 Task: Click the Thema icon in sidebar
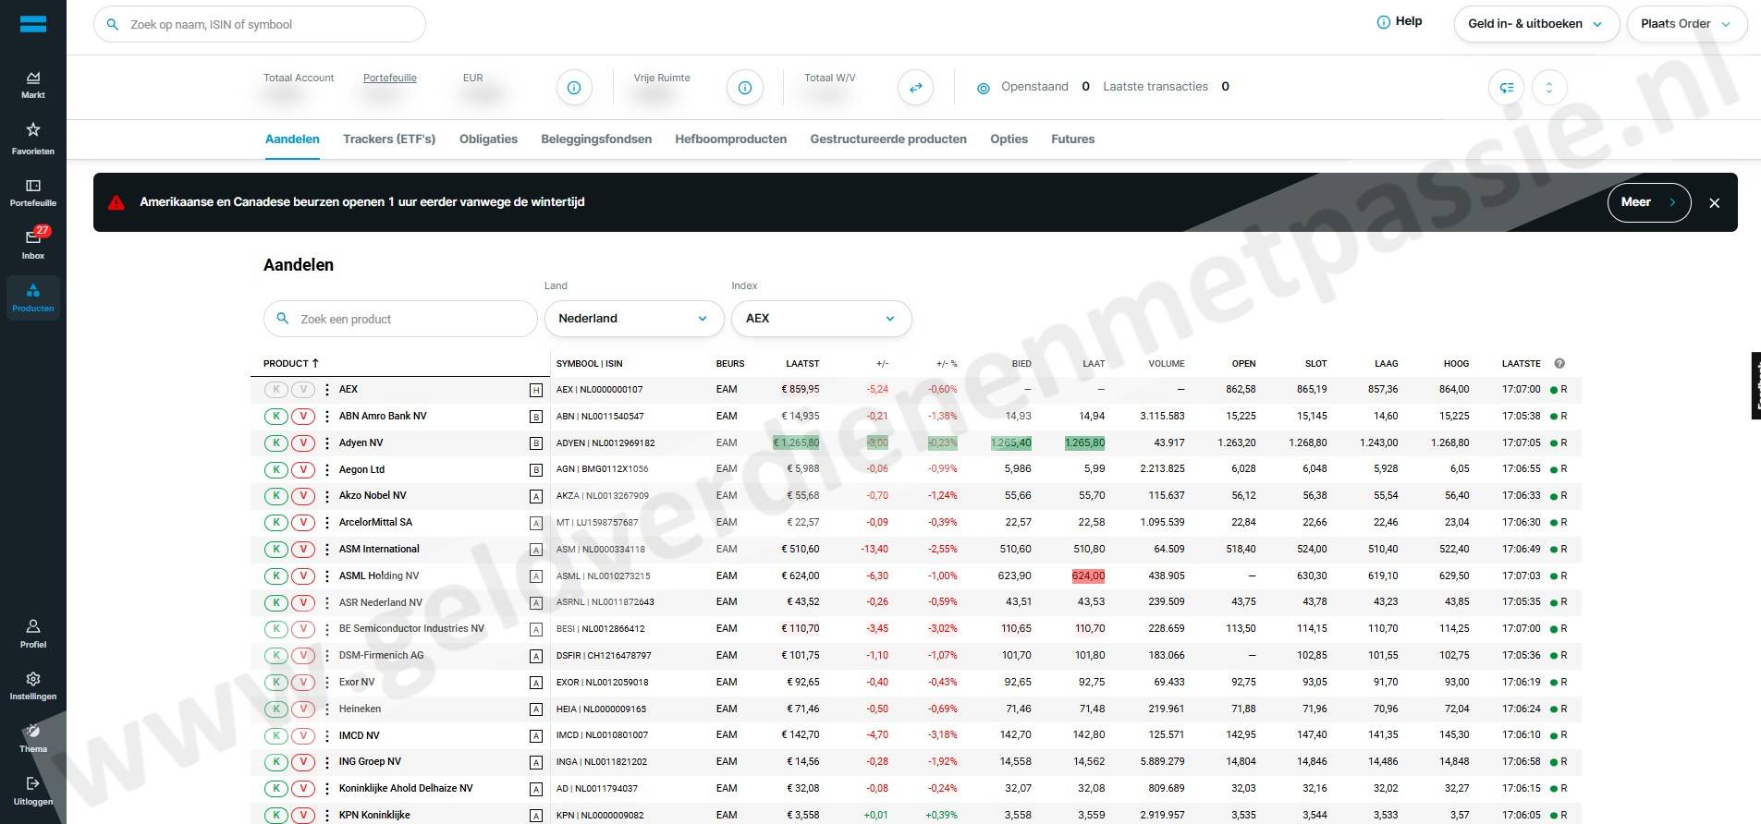click(x=33, y=736)
